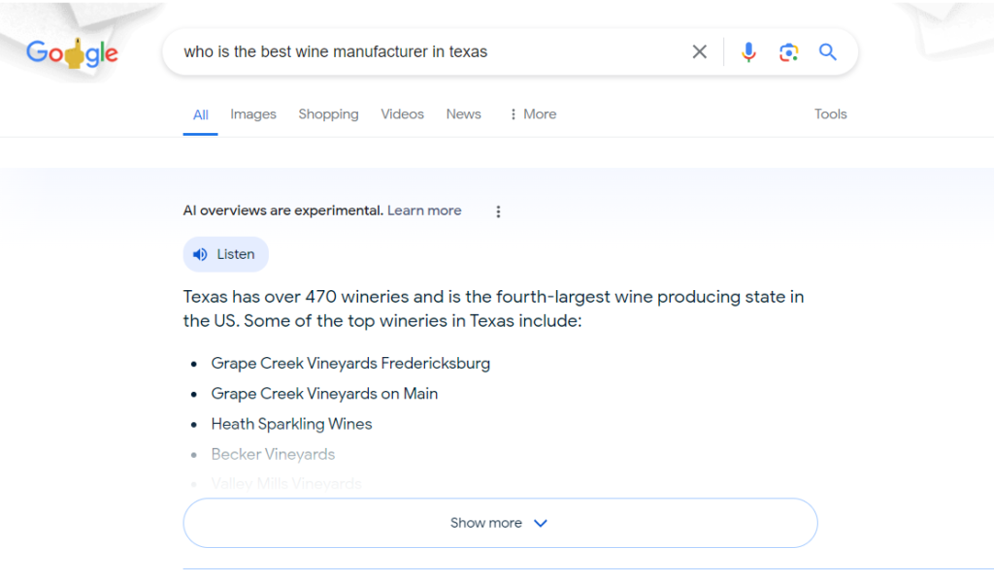994x581 pixels.
Task: Open the Tools options
Action: (831, 114)
